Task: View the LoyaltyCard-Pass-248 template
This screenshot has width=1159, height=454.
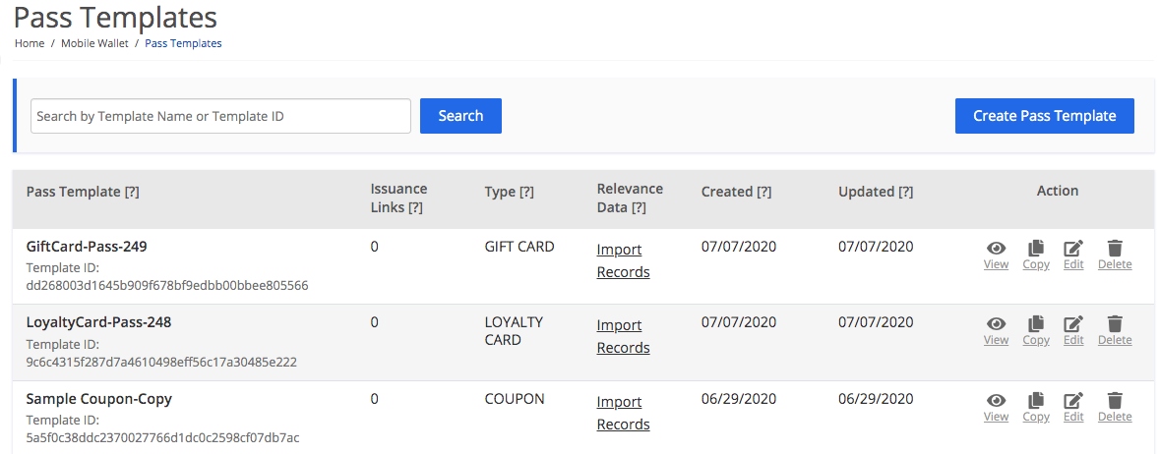Action: tap(996, 329)
